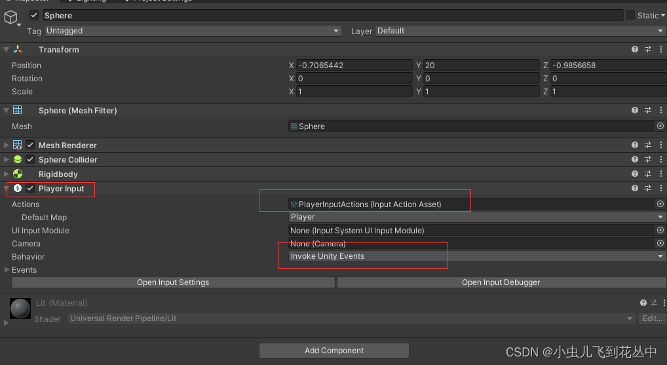
Task: Click the Position Y field showing 20
Action: pyautogui.click(x=482, y=65)
